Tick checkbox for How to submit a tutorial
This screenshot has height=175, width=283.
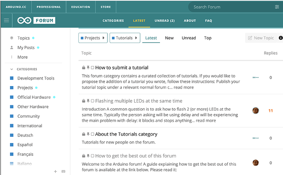coord(92,68)
